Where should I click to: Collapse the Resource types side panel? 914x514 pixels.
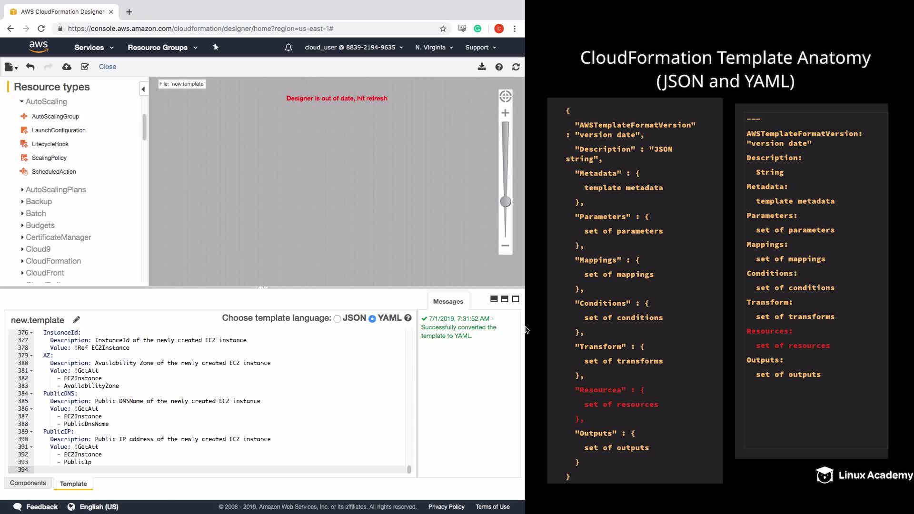pos(143,89)
